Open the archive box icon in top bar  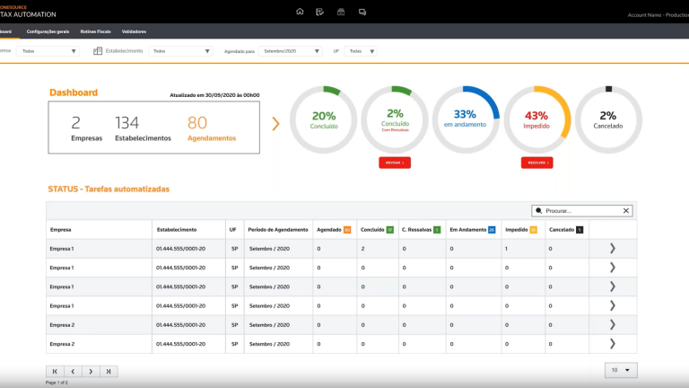[341, 12]
